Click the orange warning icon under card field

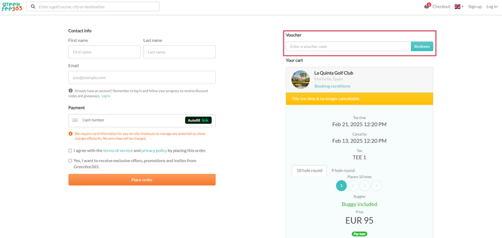click(x=70, y=134)
